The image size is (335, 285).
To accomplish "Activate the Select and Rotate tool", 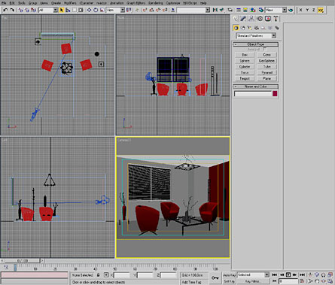I will point(96,10).
